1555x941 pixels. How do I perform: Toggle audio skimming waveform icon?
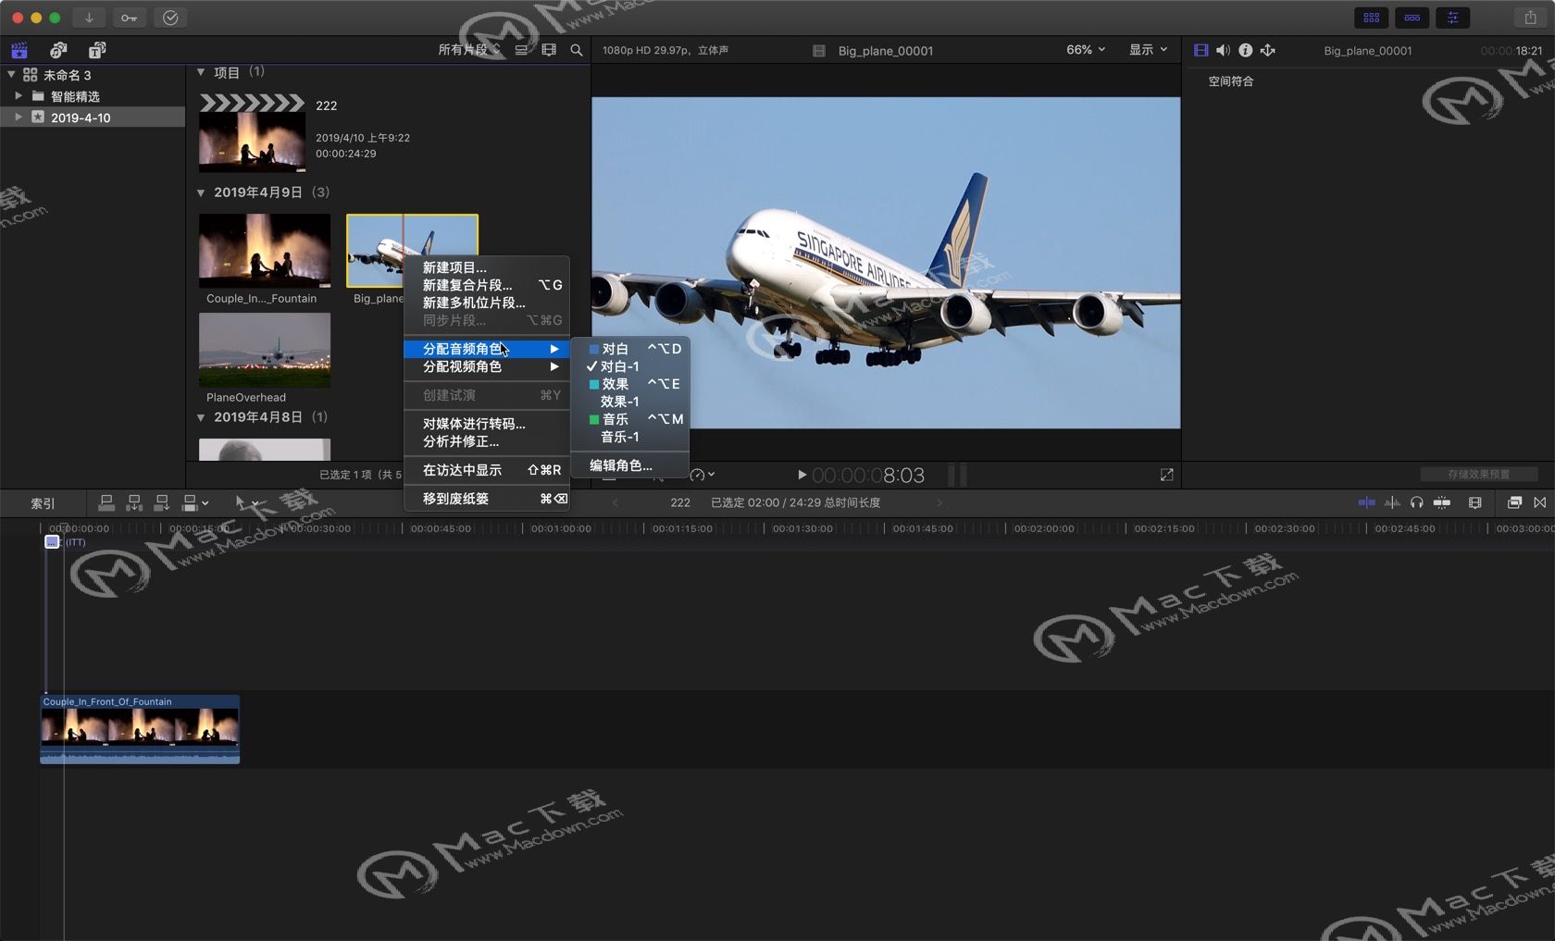1392,502
